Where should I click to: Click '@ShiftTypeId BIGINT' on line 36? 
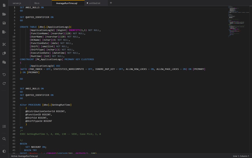39,121
